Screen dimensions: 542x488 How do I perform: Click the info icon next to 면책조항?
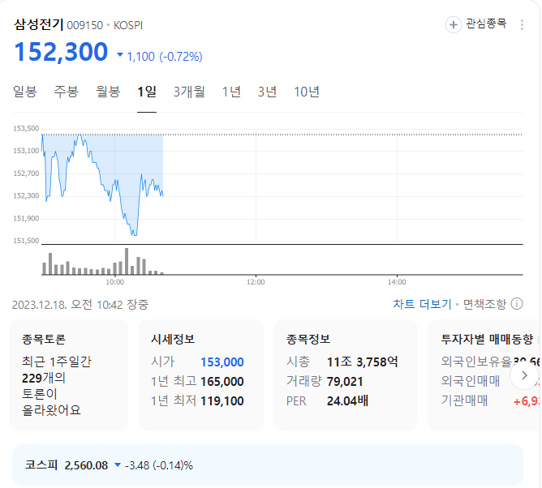tap(517, 304)
